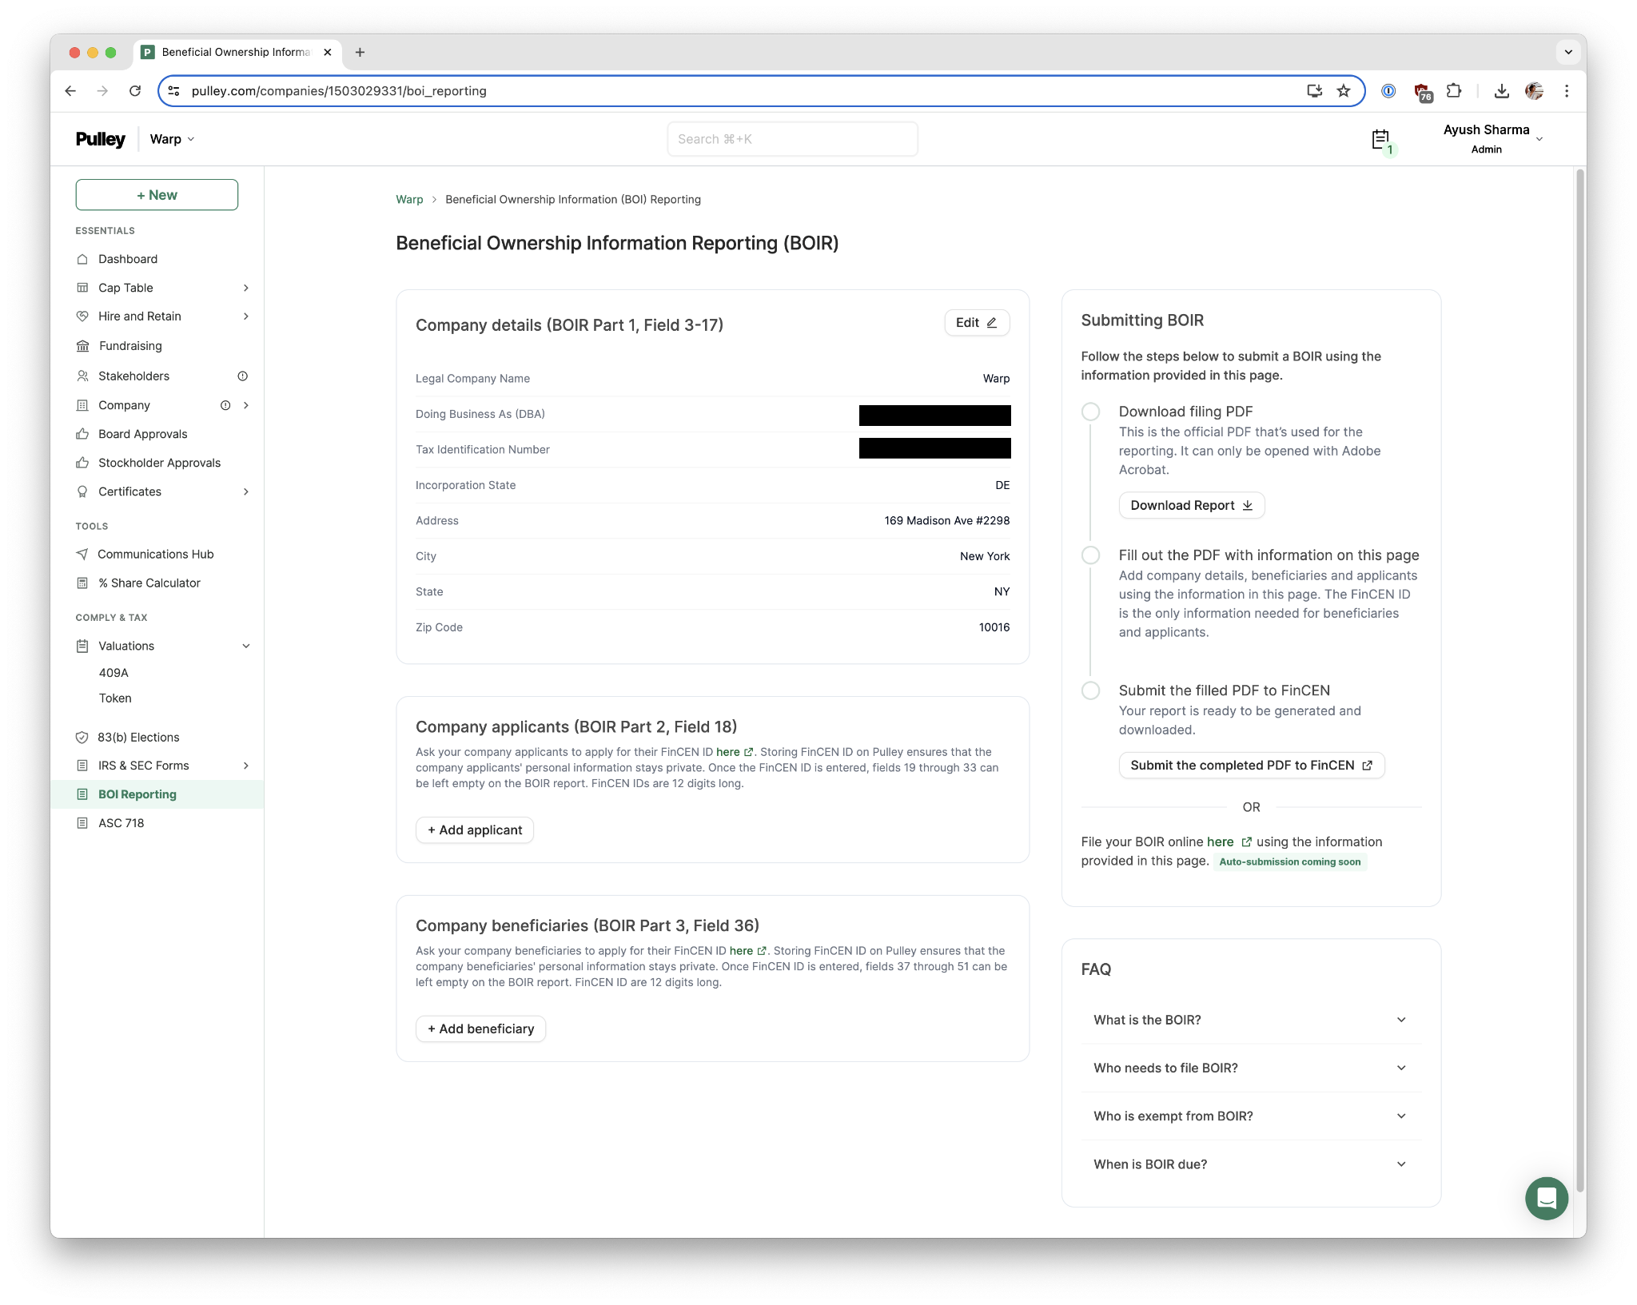Image resolution: width=1637 pixels, height=1305 pixels.
Task: Click the IRS & SEC Forms menu item
Action: [x=144, y=766]
